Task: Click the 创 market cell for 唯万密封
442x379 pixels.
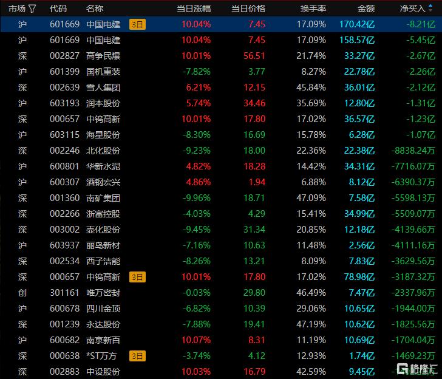Action: point(22,293)
